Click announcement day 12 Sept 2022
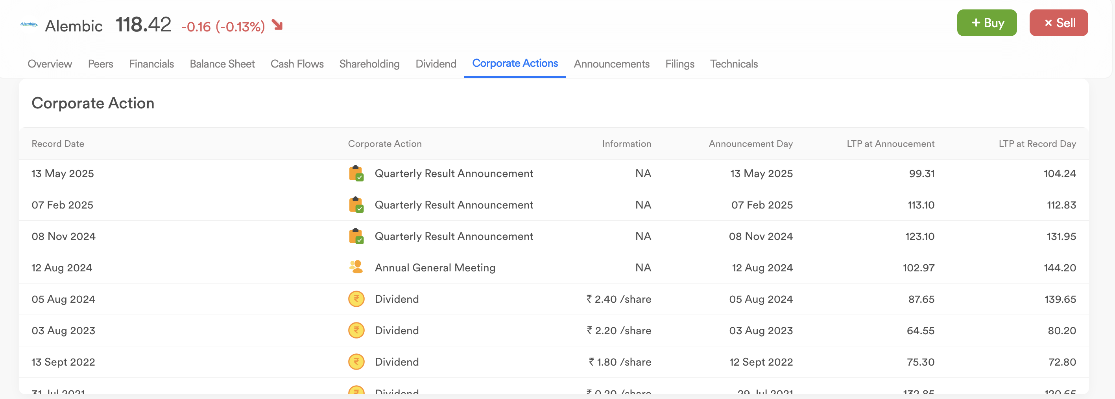 761,362
